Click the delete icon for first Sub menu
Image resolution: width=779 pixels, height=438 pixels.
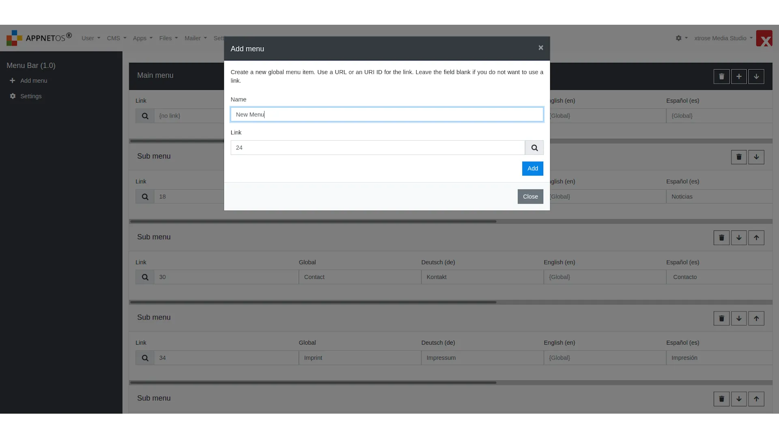(739, 157)
